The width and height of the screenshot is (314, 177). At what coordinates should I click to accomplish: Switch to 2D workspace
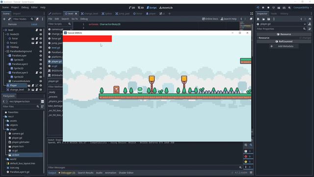(x=132, y=8)
